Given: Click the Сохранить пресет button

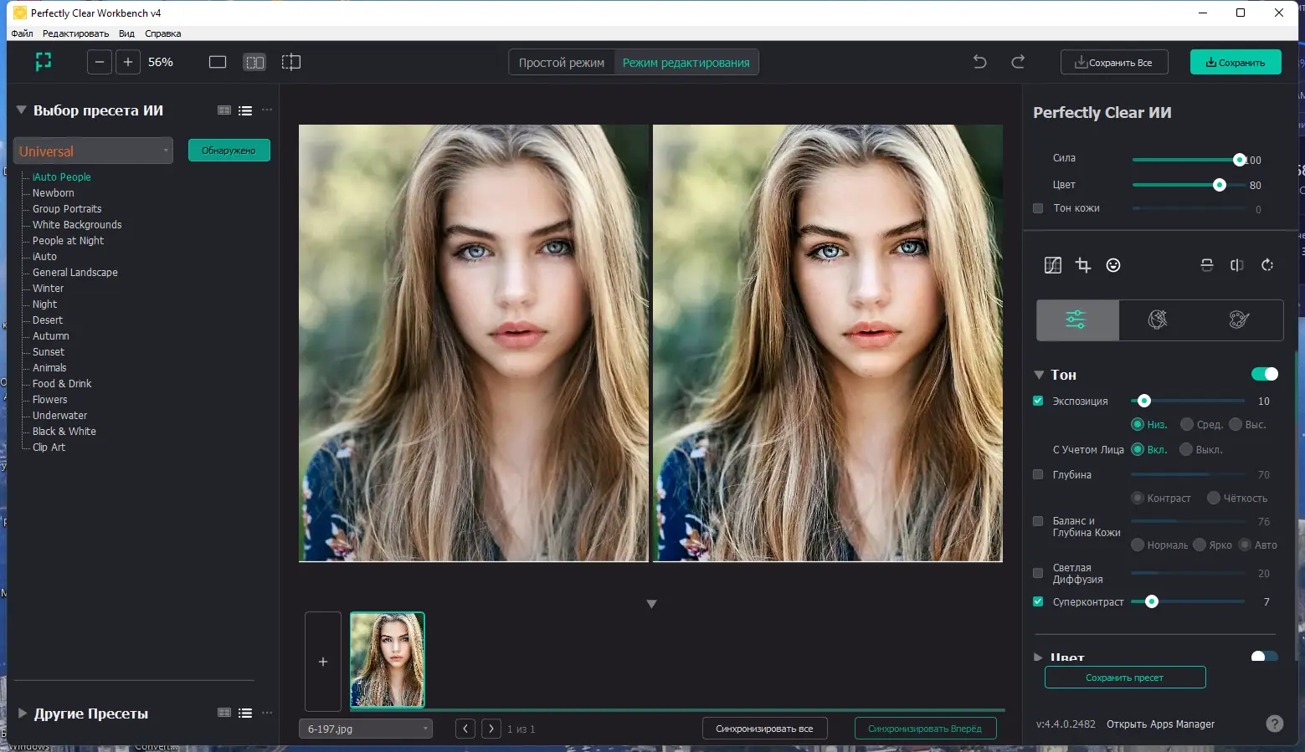Looking at the screenshot, I should pos(1125,678).
